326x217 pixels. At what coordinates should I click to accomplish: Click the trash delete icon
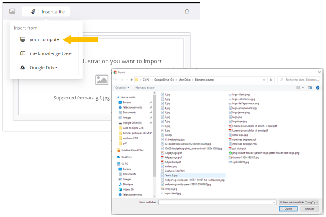(187, 12)
